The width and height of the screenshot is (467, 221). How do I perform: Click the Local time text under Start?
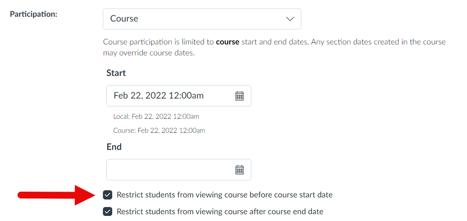tap(156, 116)
